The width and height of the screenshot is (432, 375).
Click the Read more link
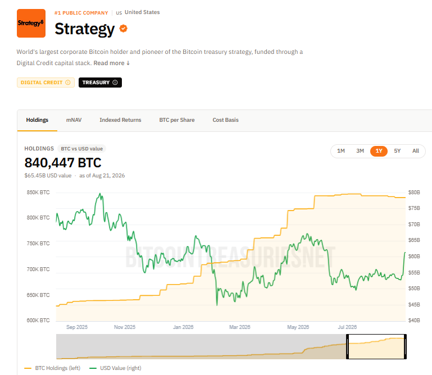point(112,63)
